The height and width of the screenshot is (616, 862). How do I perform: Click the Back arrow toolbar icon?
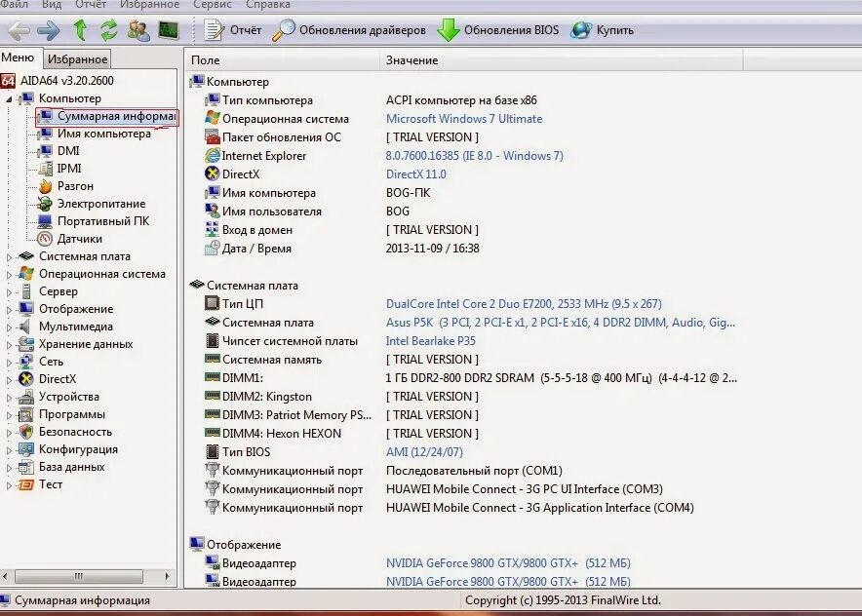(x=20, y=31)
